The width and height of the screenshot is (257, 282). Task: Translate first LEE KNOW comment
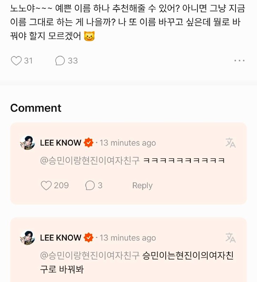coord(230,143)
